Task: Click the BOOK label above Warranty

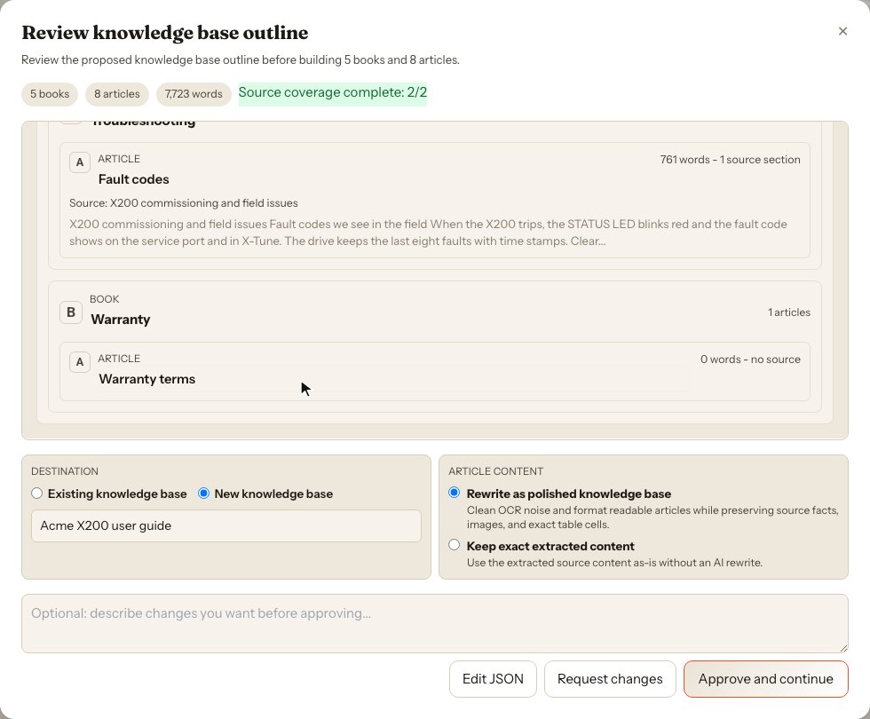Action: pyautogui.click(x=105, y=299)
